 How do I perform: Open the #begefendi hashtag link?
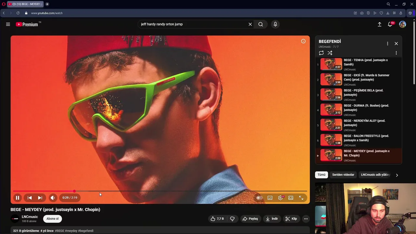[x=86, y=231]
